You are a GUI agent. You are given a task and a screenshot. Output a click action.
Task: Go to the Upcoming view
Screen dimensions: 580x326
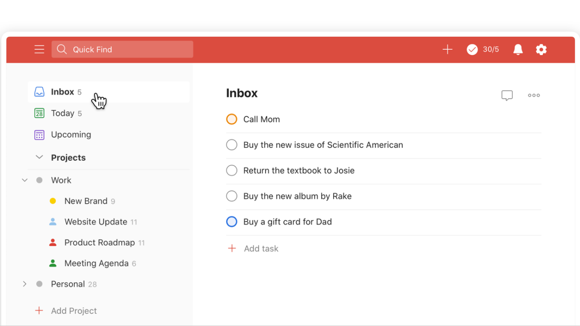coord(71,134)
